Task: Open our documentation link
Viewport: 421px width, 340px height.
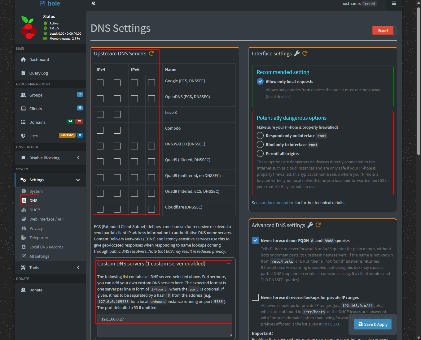Action: [x=277, y=203]
